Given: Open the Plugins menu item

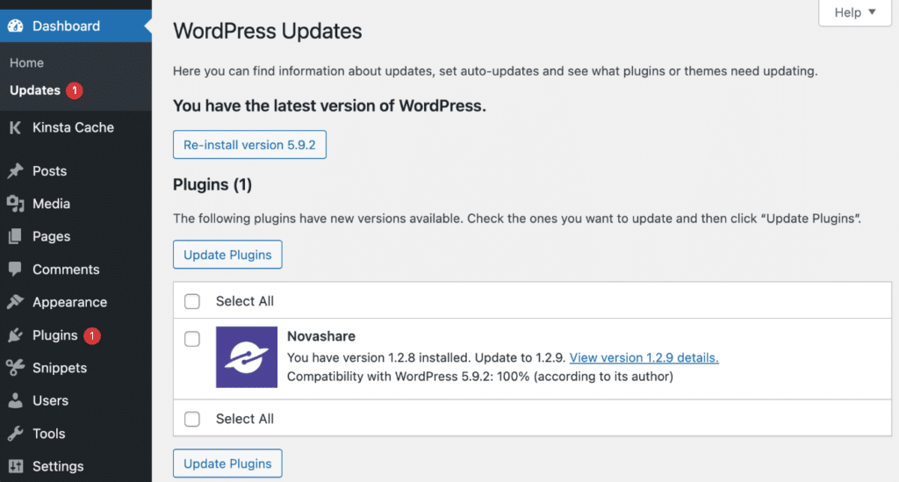Looking at the screenshot, I should point(76,335).
